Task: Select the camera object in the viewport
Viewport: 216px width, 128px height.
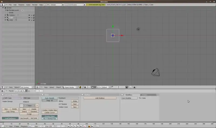Action: (156, 72)
